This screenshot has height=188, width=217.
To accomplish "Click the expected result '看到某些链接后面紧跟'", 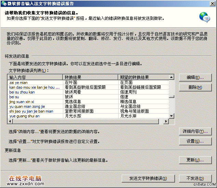I will point(140,87).
